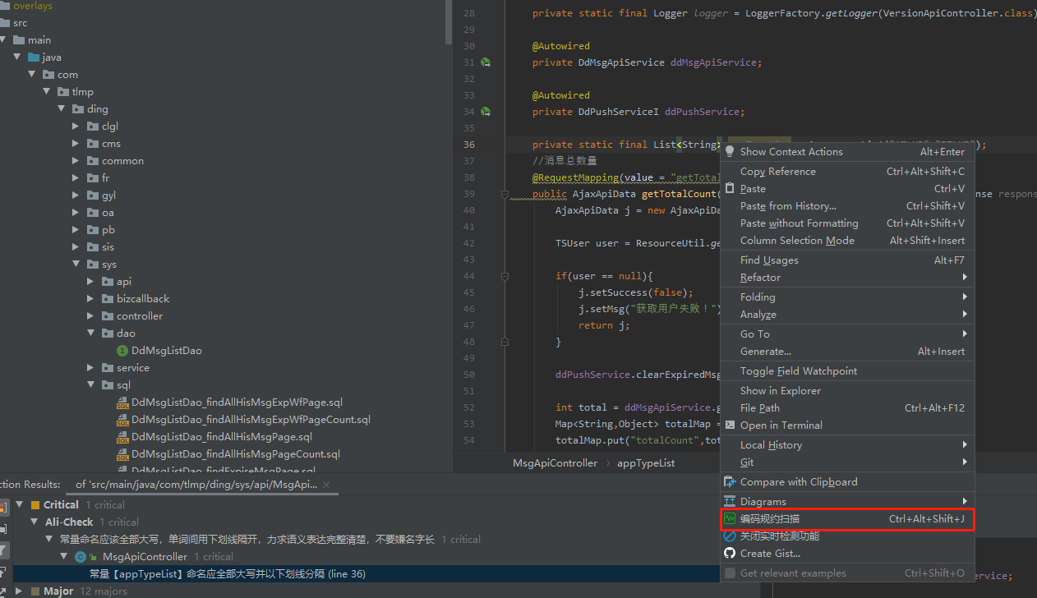Collapse the dao package
Screen dimensions: 1037x598
click(90, 333)
